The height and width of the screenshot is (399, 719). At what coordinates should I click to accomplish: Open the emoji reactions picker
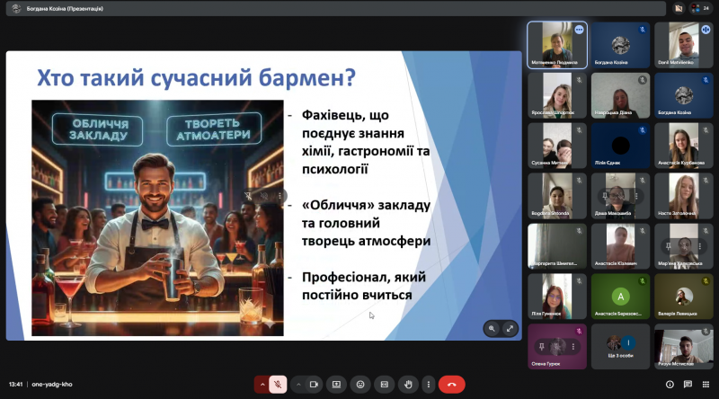coord(360,384)
